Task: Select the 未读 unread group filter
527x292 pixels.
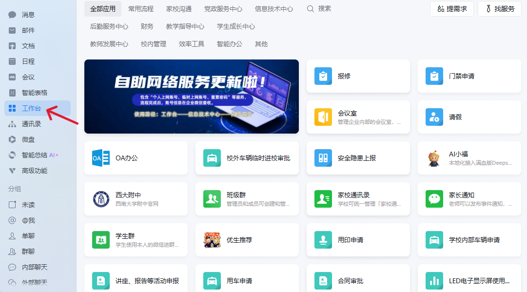Action: (28, 205)
